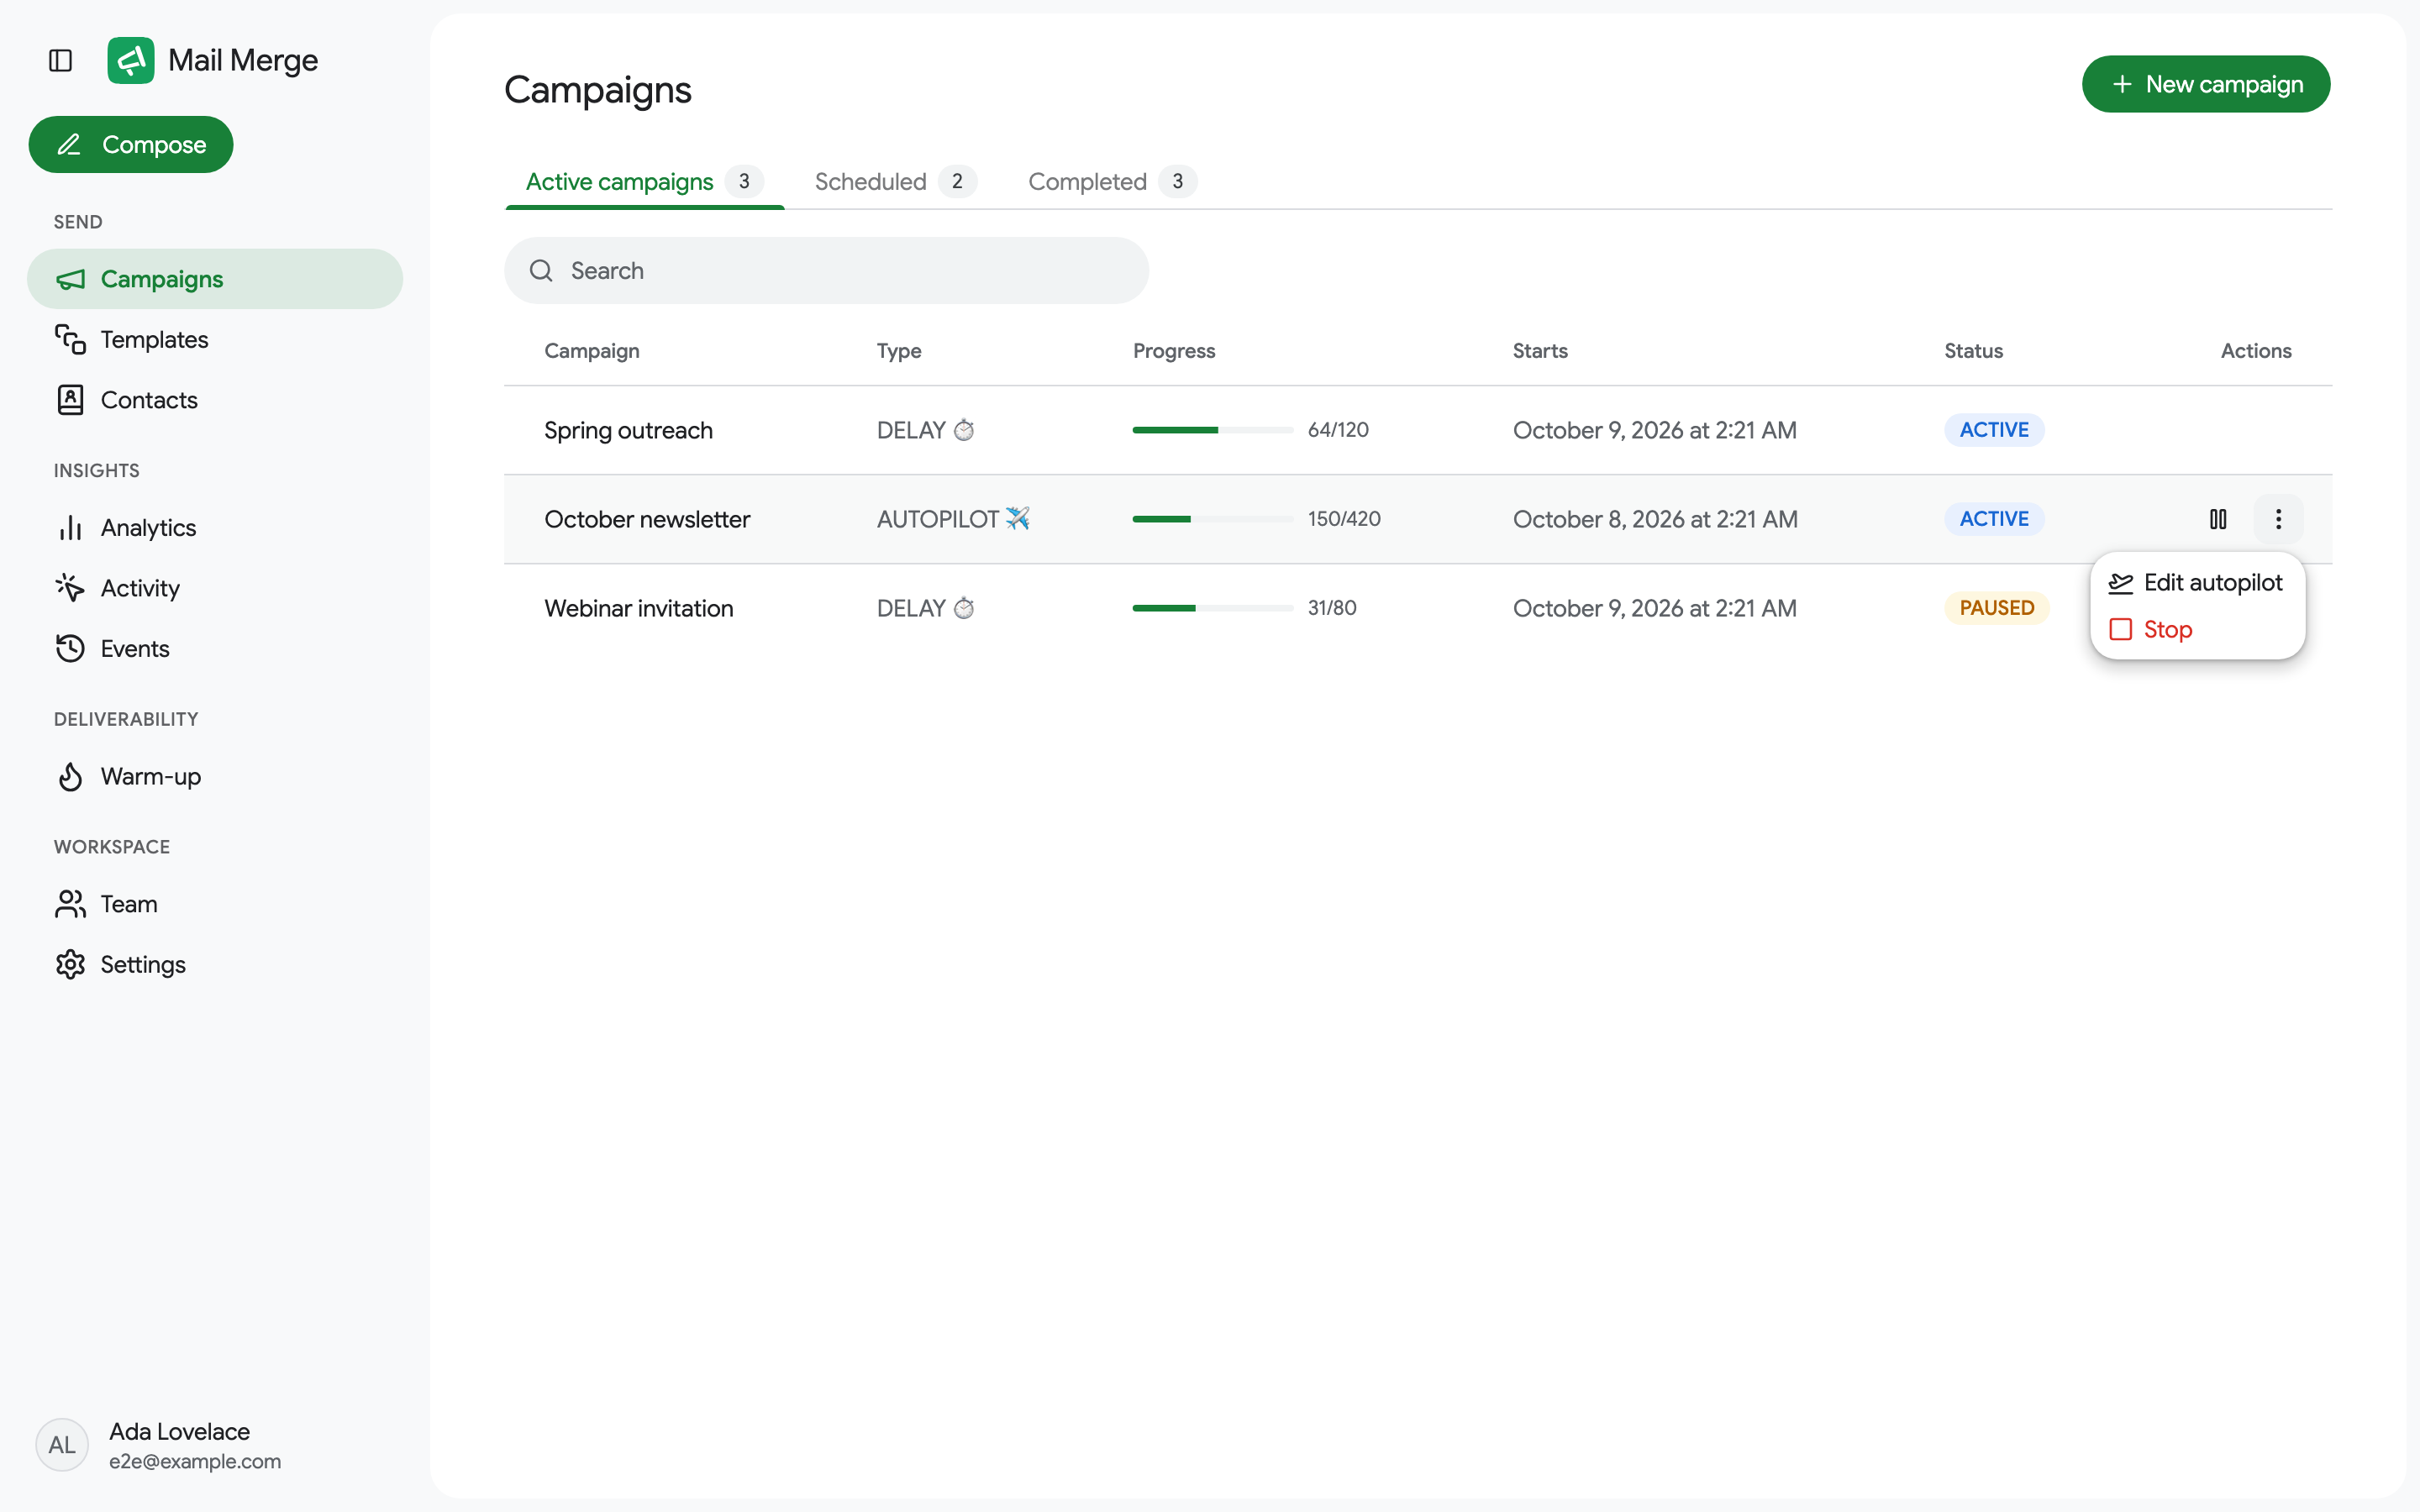This screenshot has height=1512, width=2420.
Task: Click the Progress column header
Action: coord(1174,351)
